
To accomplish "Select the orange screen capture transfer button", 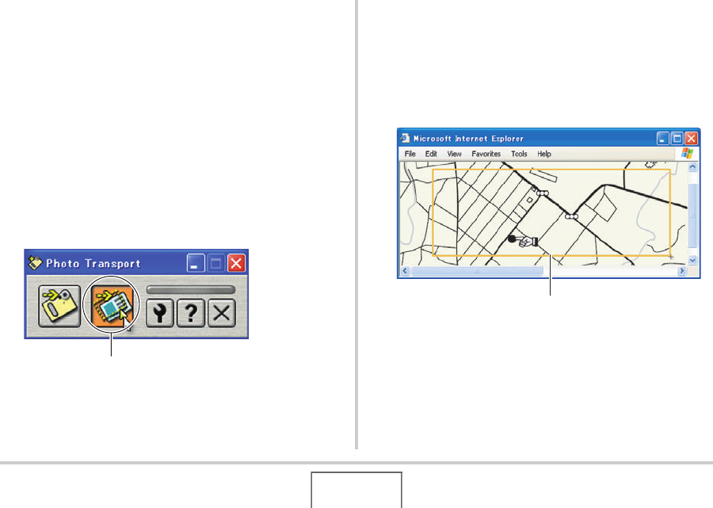I will [x=112, y=305].
